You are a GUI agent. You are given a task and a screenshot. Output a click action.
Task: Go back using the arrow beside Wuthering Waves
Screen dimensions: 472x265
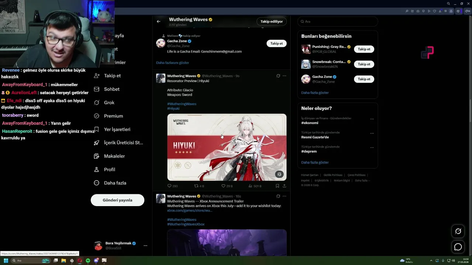click(159, 21)
